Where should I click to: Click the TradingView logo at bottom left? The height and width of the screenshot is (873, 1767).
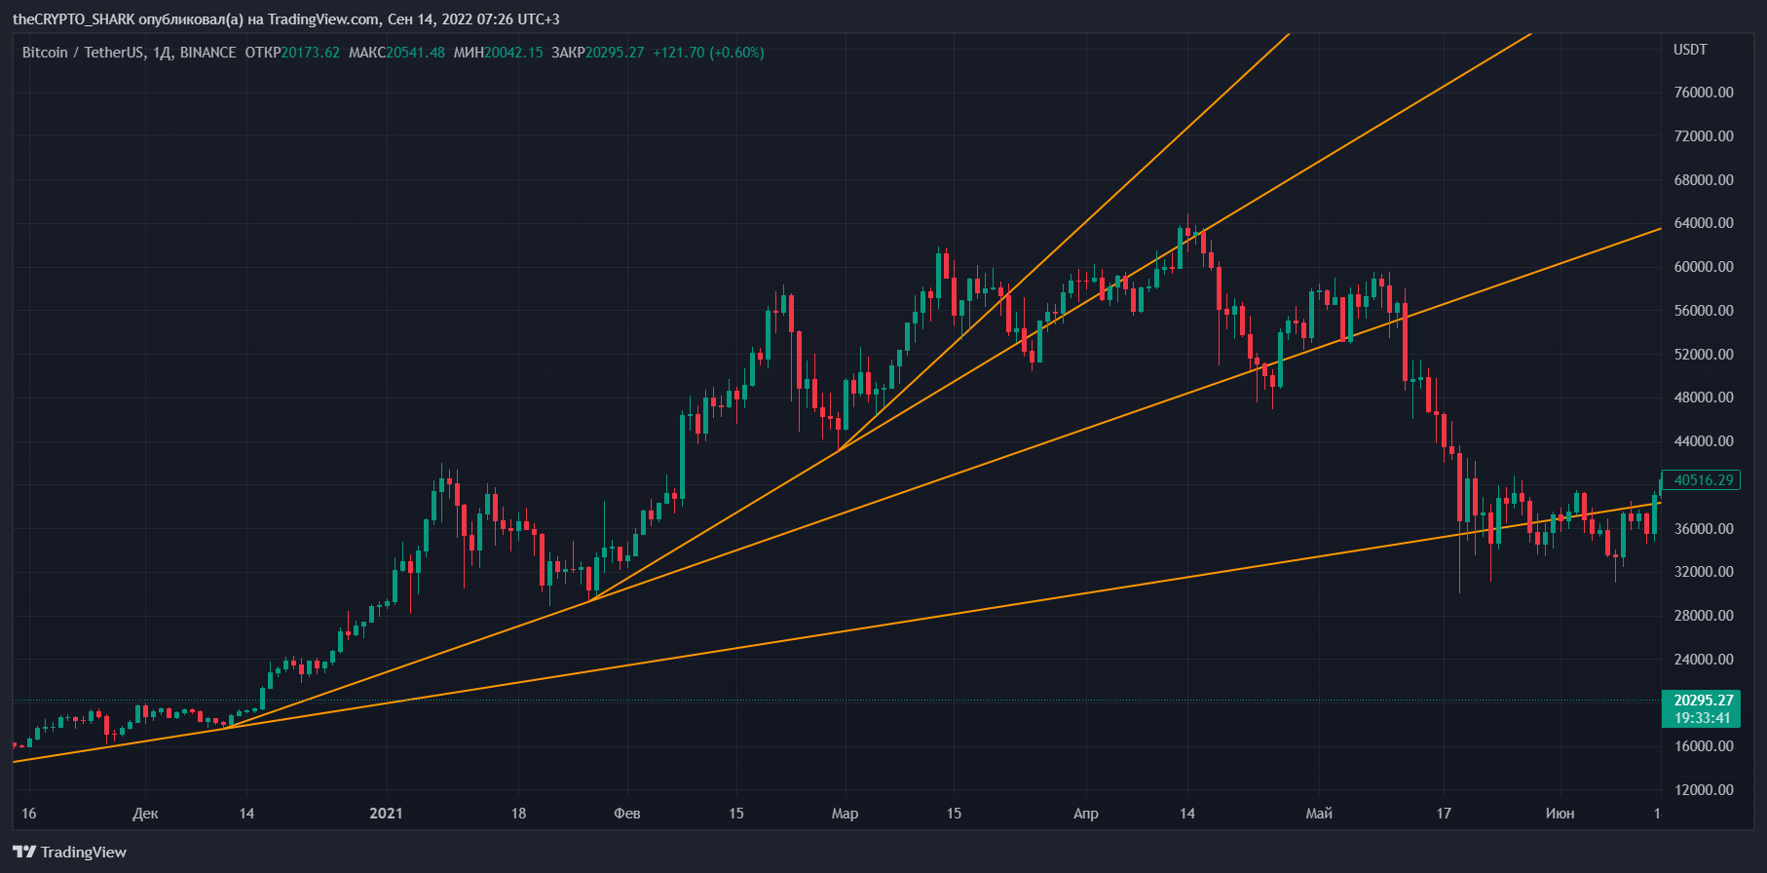tap(69, 852)
